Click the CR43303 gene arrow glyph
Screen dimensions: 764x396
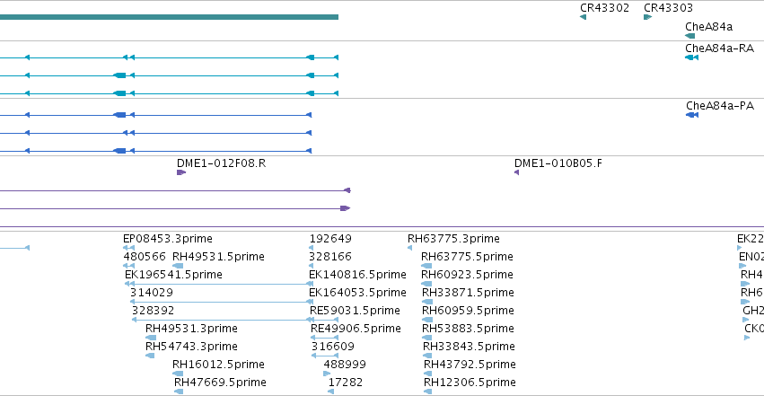click(x=647, y=17)
